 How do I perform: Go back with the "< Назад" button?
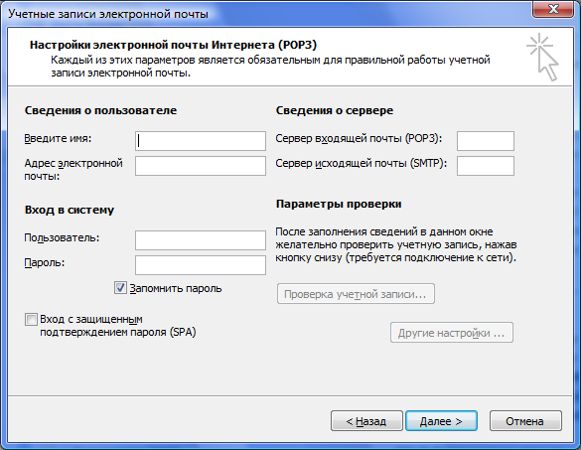[366, 421]
